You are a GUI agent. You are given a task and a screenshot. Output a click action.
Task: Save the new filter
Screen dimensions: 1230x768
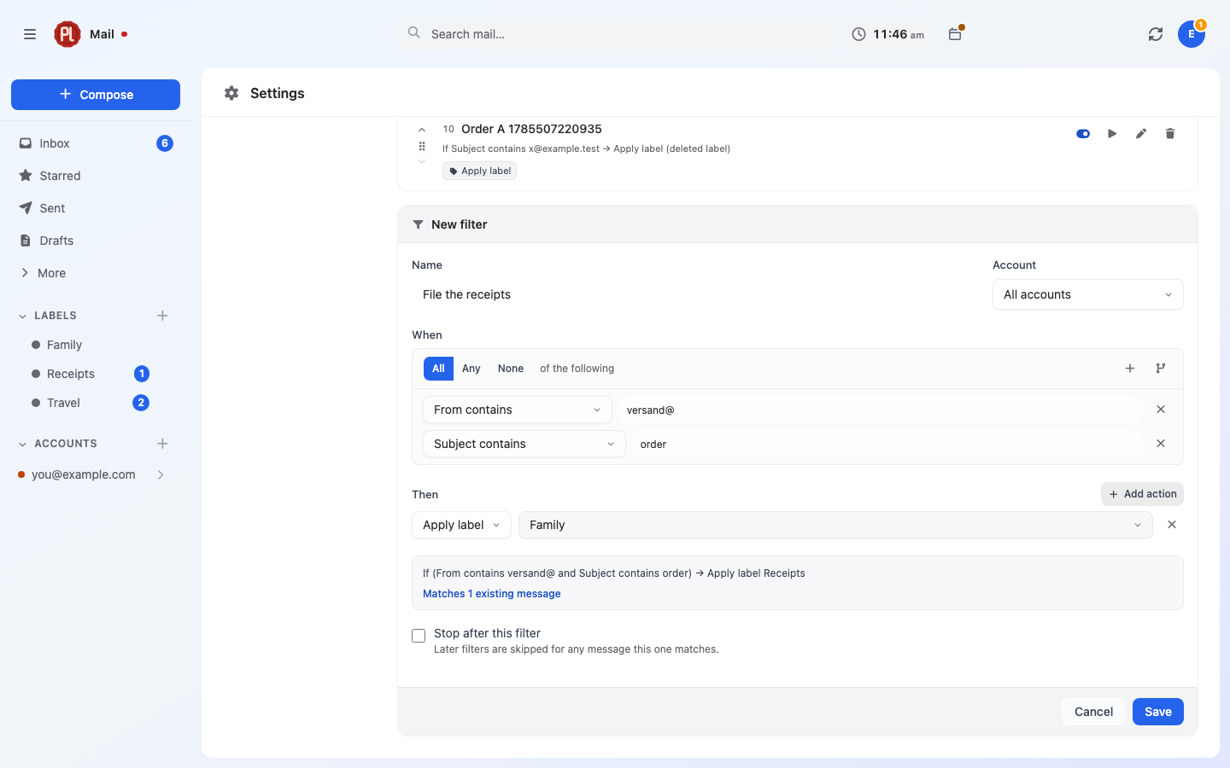click(1158, 712)
